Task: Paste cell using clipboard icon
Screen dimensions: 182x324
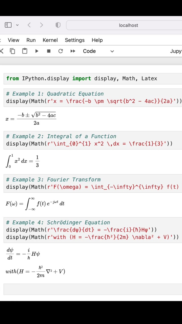Action: pos(25,51)
